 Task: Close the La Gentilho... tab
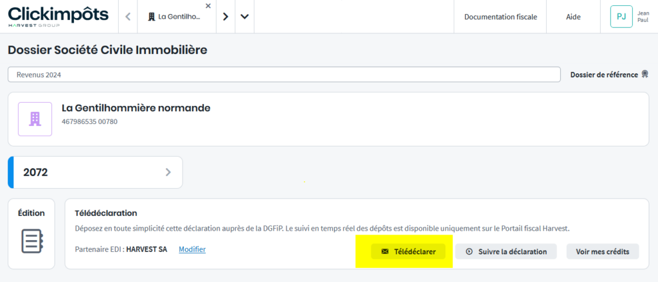pyautogui.click(x=208, y=6)
